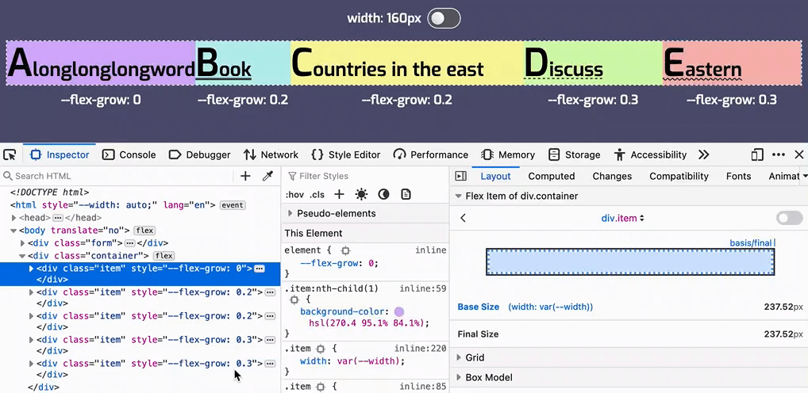
Task: Click the Search HTML input field
Action: 119,176
